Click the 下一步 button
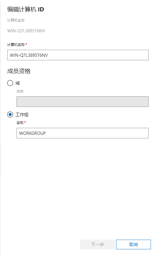Screen dimensions: 155x256 tap(98, 244)
